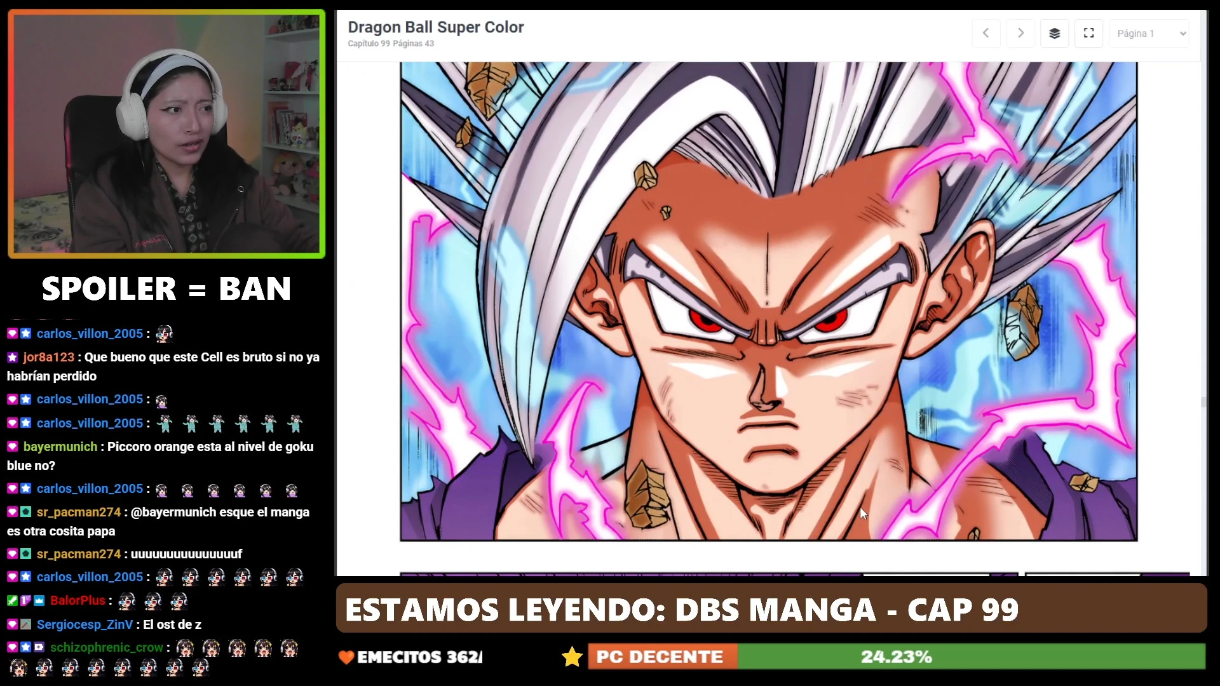Click username jor8a123 in chat
Screen dimensions: 1220x686
pos(49,357)
